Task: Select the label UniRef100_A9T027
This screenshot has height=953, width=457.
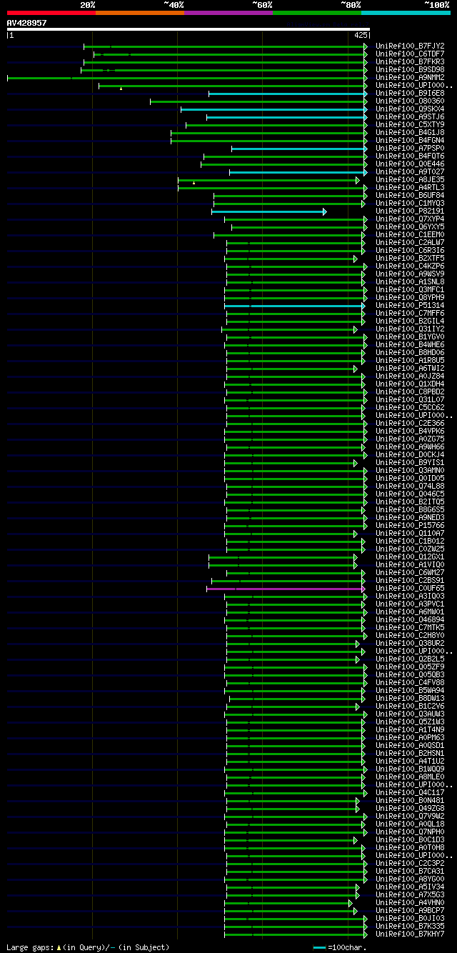Action: [x=410, y=172]
